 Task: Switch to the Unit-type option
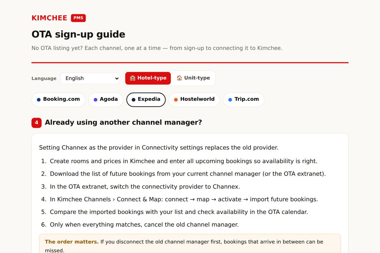click(x=193, y=78)
